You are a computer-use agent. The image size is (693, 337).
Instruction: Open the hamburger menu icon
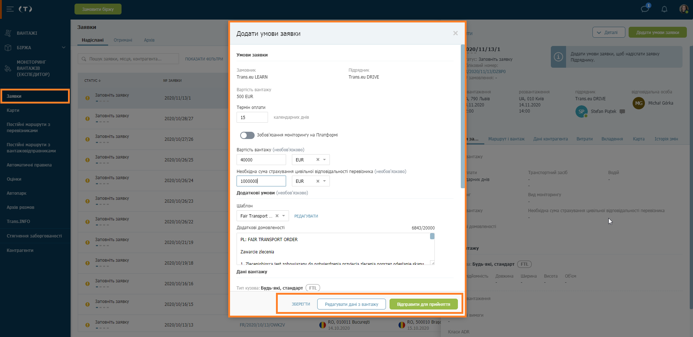[x=10, y=9]
